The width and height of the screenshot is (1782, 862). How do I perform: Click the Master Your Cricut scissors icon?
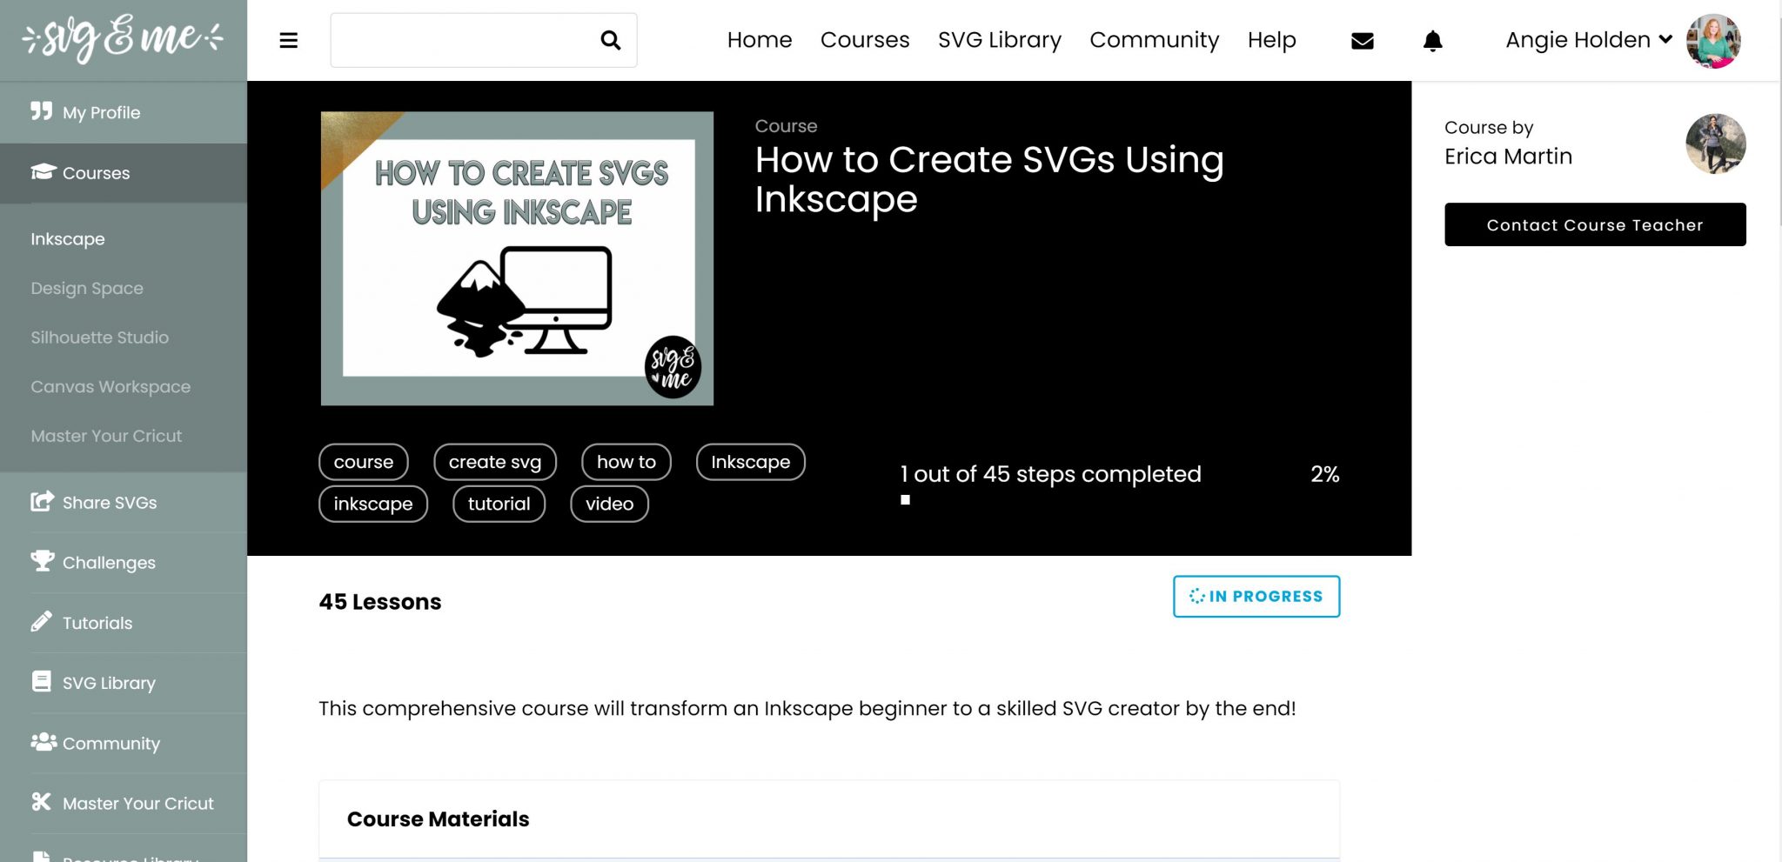click(41, 802)
